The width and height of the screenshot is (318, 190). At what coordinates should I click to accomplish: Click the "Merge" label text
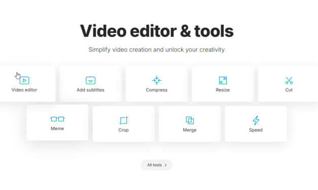[x=190, y=130]
